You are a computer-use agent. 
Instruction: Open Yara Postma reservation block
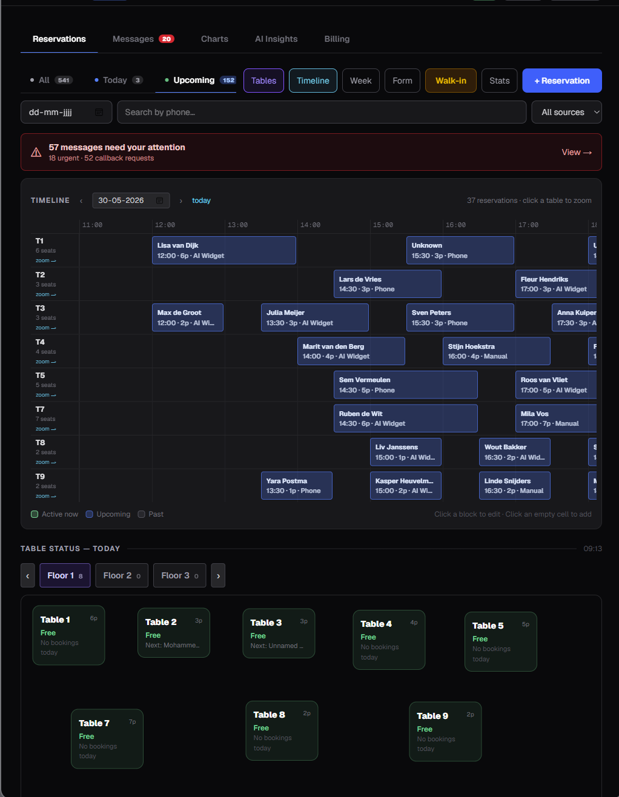[297, 486]
